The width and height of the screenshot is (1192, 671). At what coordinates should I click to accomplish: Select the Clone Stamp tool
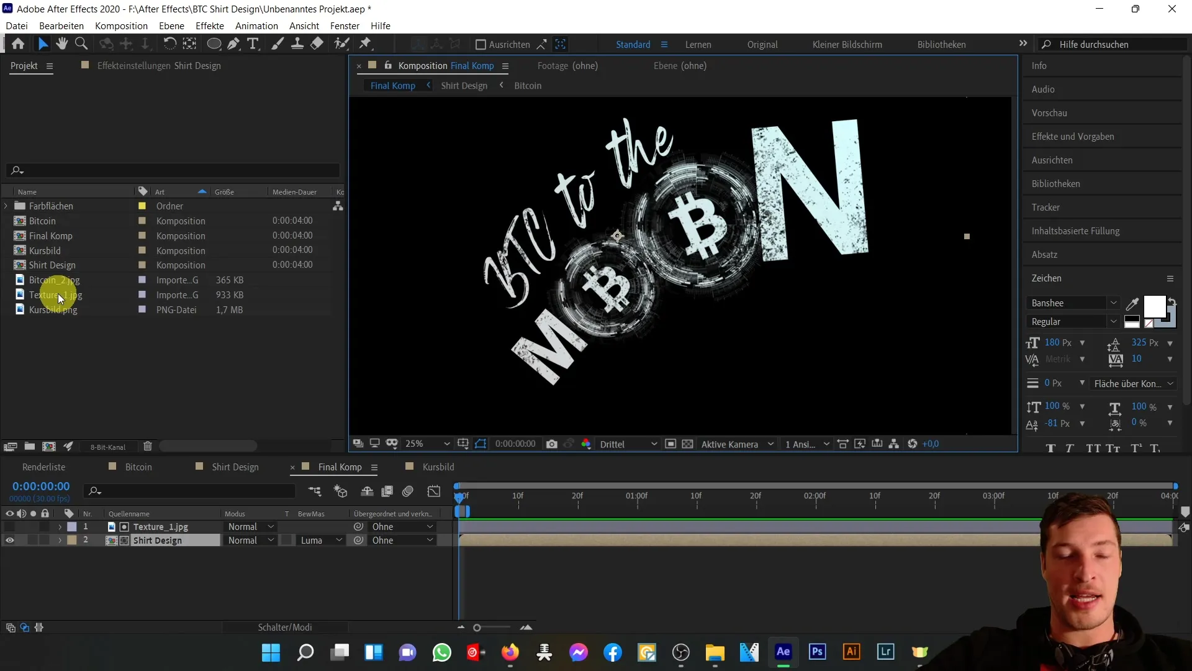tap(297, 44)
